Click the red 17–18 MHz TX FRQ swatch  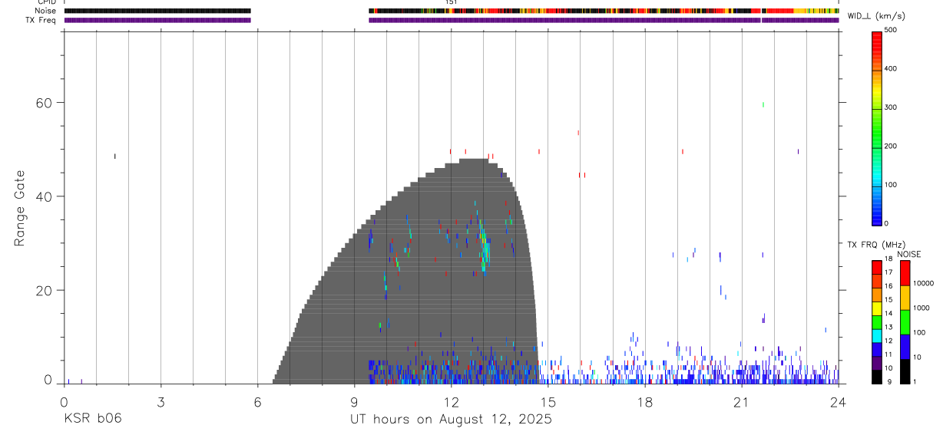click(877, 267)
